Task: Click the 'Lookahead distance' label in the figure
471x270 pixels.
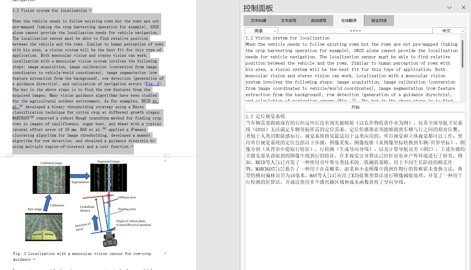Action: pos(87,209)
